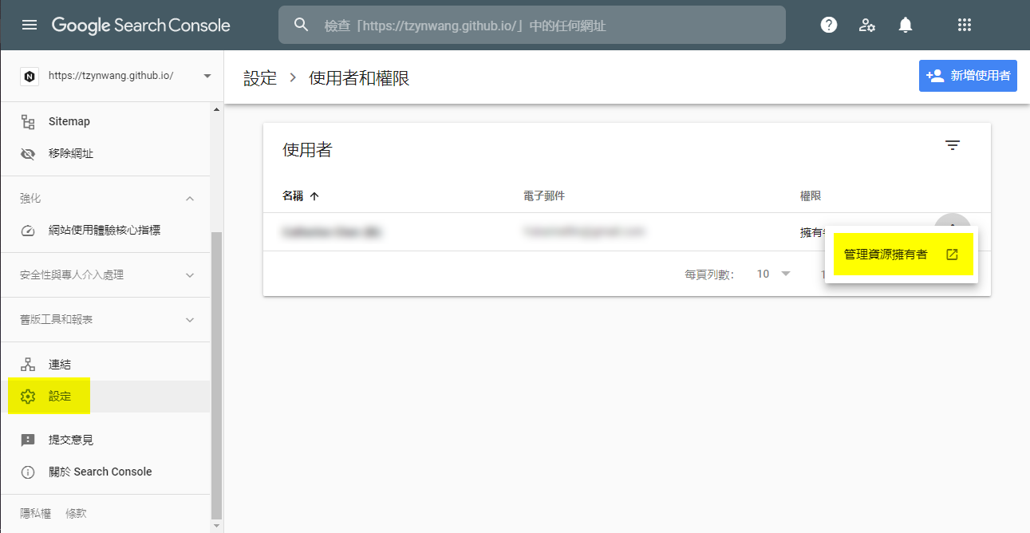Sort by the 名稱 column header

pos(293,196)
